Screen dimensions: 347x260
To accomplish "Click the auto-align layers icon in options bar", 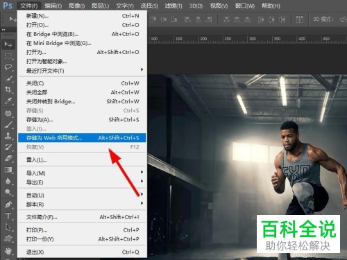I will tap(300, 19).
